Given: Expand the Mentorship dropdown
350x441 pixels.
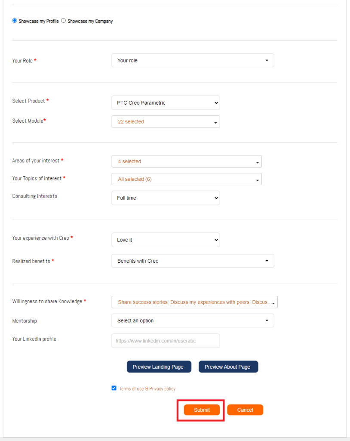Looking at the screenshot, I should pyautogui.click(x=193, y=321).
